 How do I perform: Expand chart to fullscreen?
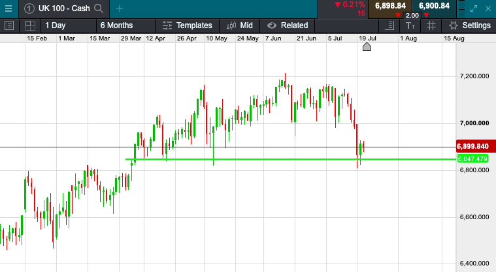[474, 9]
